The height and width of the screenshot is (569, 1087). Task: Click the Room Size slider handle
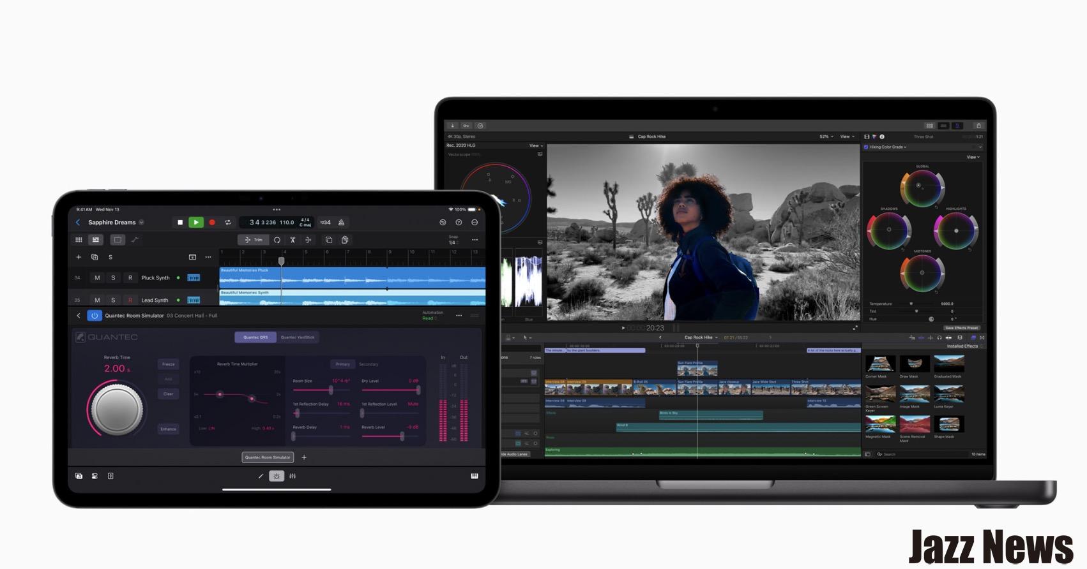click(331, 389)
